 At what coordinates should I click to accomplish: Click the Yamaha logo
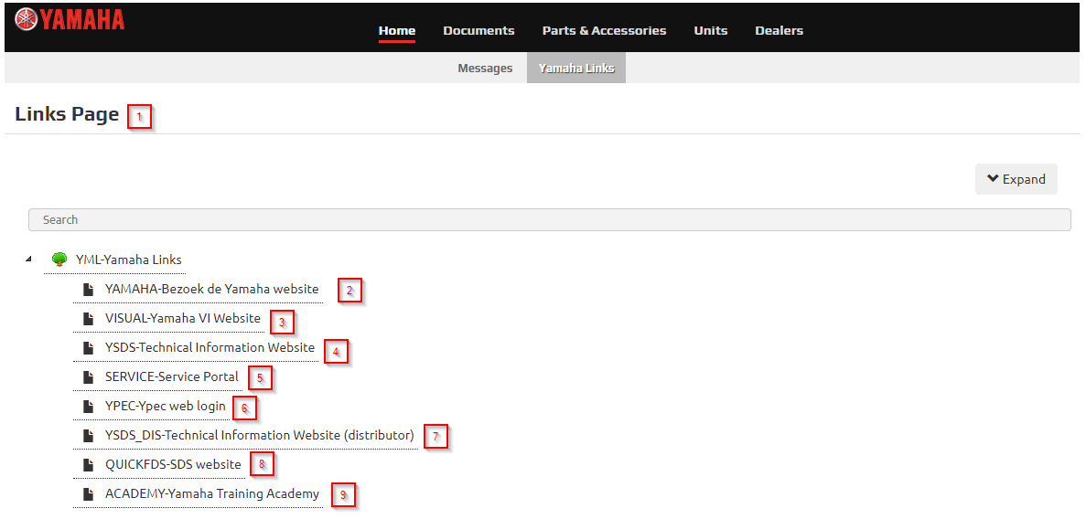(70, 18)
